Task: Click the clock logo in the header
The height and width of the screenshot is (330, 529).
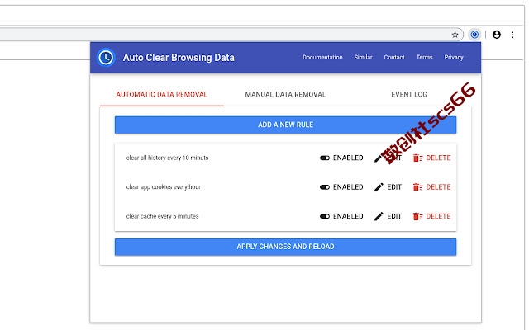Action: 106,58
